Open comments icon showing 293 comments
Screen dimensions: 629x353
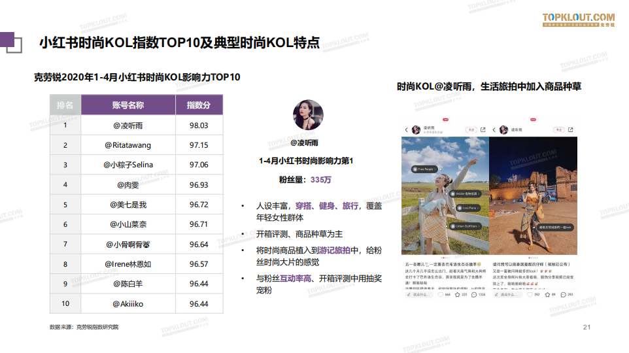[x=563, y=294]
